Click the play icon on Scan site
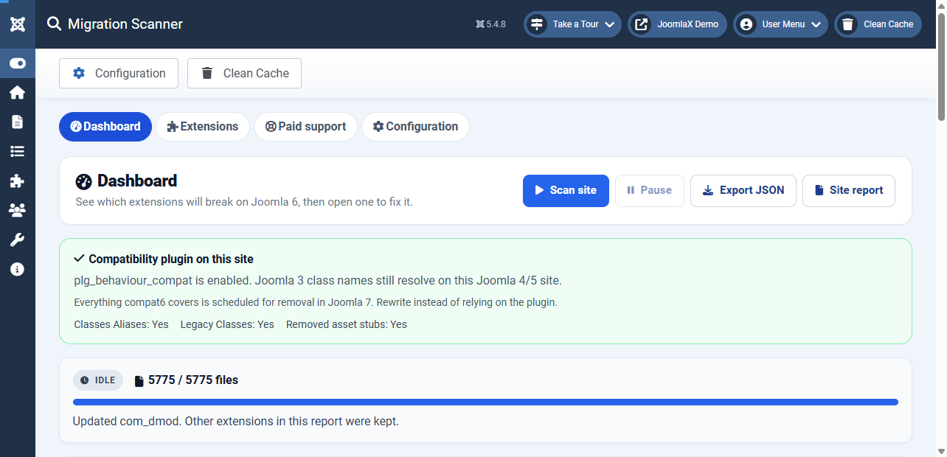 click(539, 190)
